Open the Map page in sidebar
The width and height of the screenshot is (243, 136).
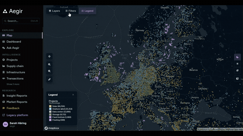21,35
